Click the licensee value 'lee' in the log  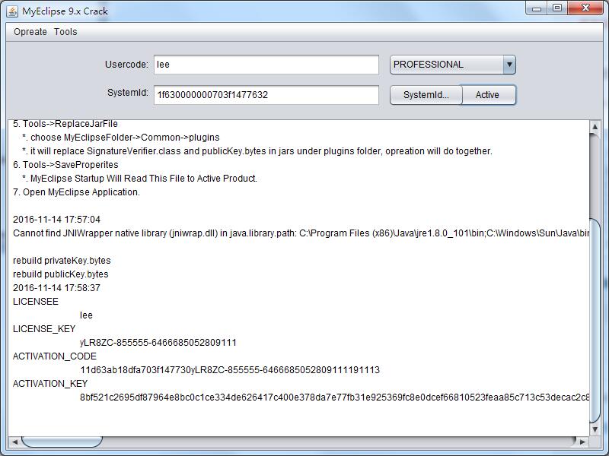(86, 315)
